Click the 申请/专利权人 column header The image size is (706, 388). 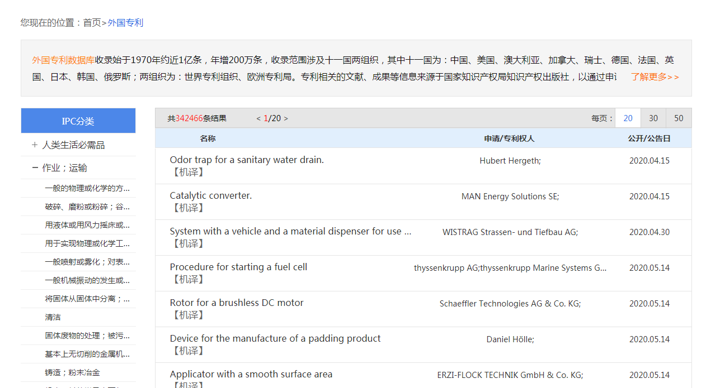(x=510, y=138)
